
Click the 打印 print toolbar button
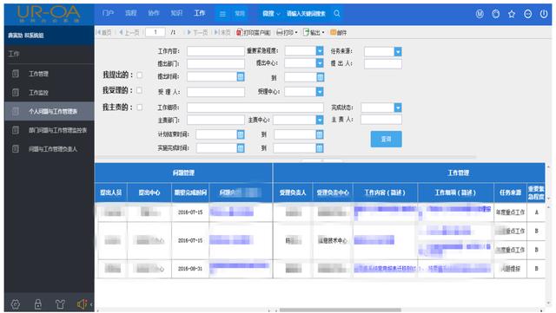pos(287,33)
